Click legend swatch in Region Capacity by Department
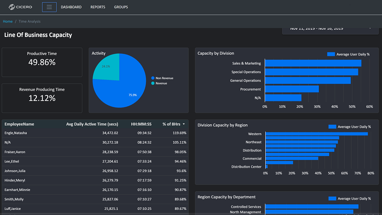Image resolution: width=382 pixels, height=215 pixels. coord(332,199)
